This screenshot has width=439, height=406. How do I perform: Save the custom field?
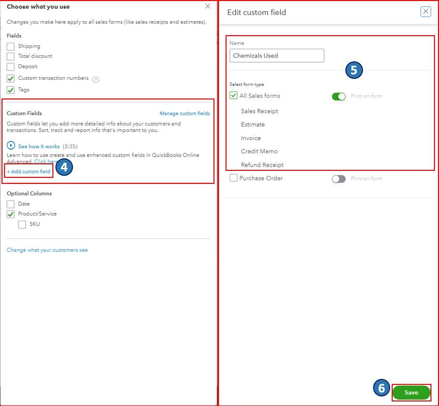(x=411, y=392)
